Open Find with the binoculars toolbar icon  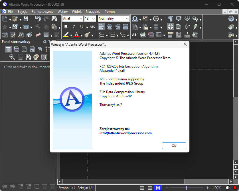pyautogui.click(x=54, y=19)
